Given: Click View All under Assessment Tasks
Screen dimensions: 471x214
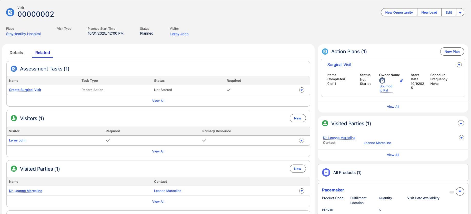Looking at the screenshot, I should (x=158, y=101).
